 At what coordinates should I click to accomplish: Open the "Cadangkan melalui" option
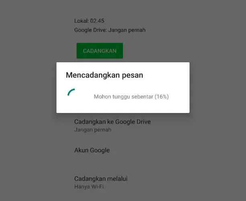pos(101,178)
